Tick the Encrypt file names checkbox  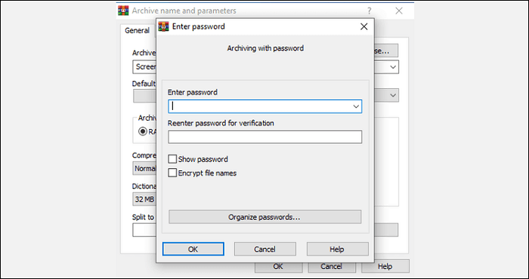172,173
